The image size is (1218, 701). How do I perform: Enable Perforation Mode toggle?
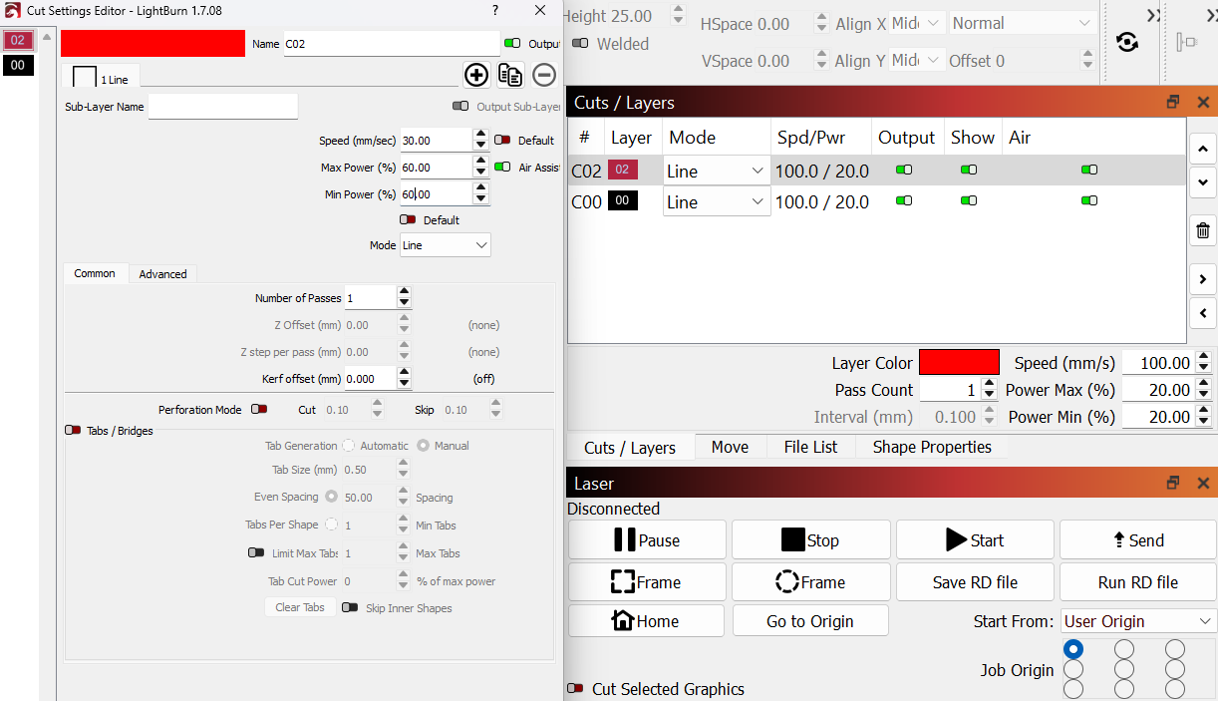pos(259,410)
